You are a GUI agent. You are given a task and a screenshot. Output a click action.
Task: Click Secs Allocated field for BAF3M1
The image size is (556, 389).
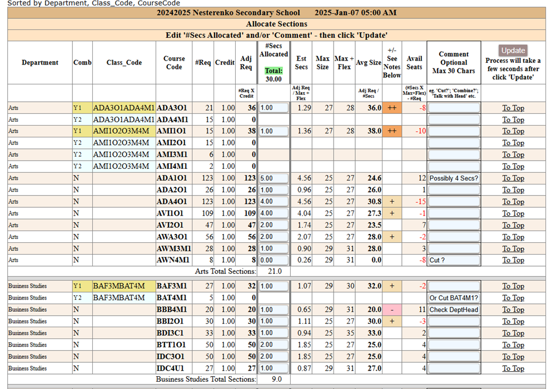coord(274,286)
